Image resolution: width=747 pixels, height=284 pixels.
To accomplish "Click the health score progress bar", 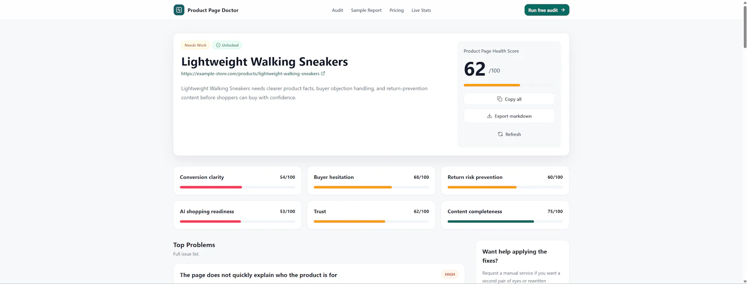I will (x=509, y=85).
